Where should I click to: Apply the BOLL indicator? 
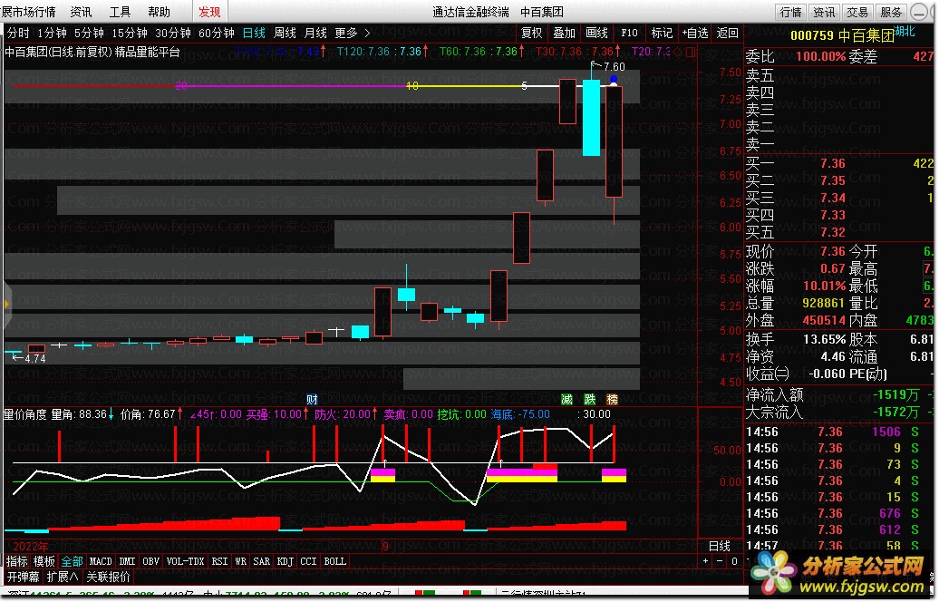[x=334, y=561]
